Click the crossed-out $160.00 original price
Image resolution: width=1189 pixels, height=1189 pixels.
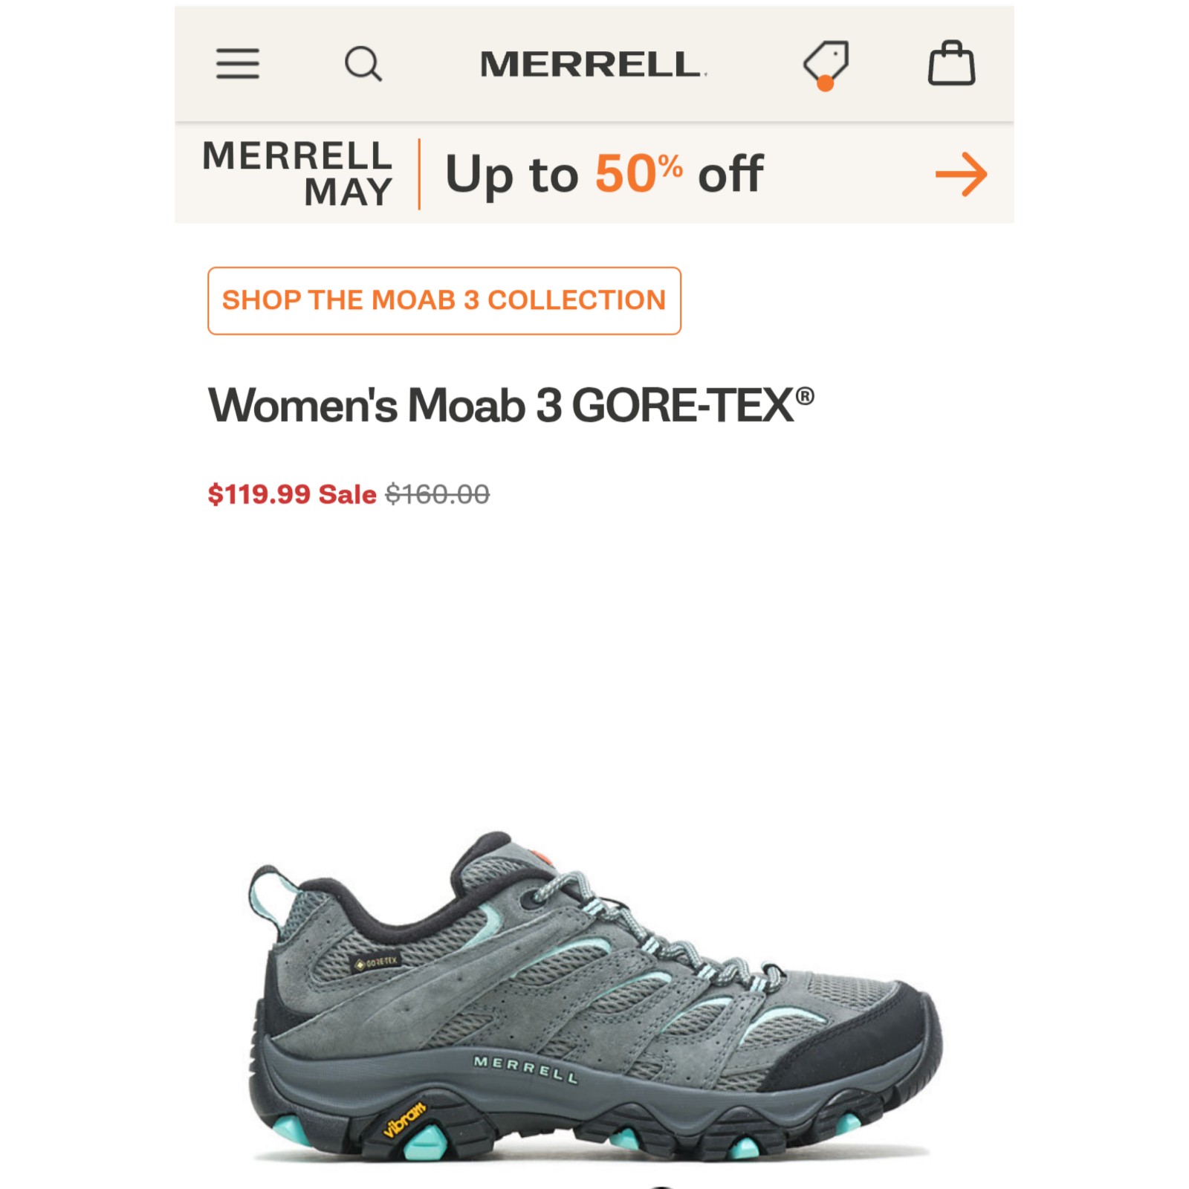[437, 494]
